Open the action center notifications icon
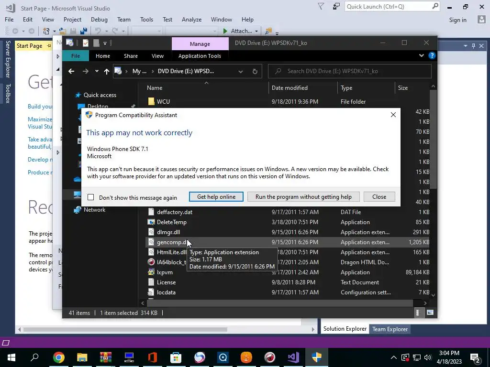This screenshot has height=367, width=490. [x=475, y=357]
